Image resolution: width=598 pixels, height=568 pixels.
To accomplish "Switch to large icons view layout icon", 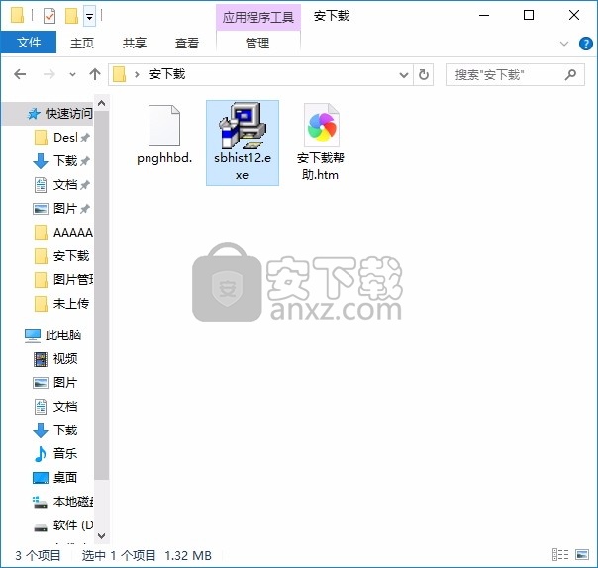I will pos(582,555).
